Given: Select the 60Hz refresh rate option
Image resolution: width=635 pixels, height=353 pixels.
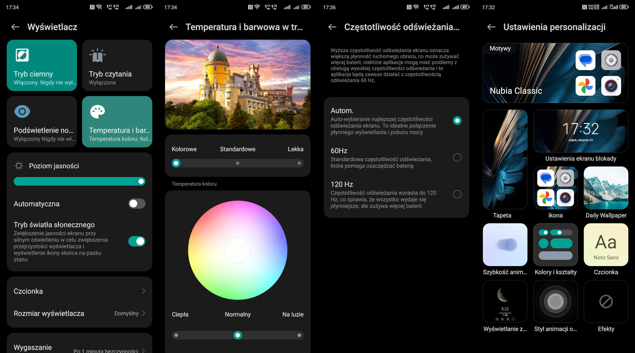Looking at the screenshot, I should [457, 158].
